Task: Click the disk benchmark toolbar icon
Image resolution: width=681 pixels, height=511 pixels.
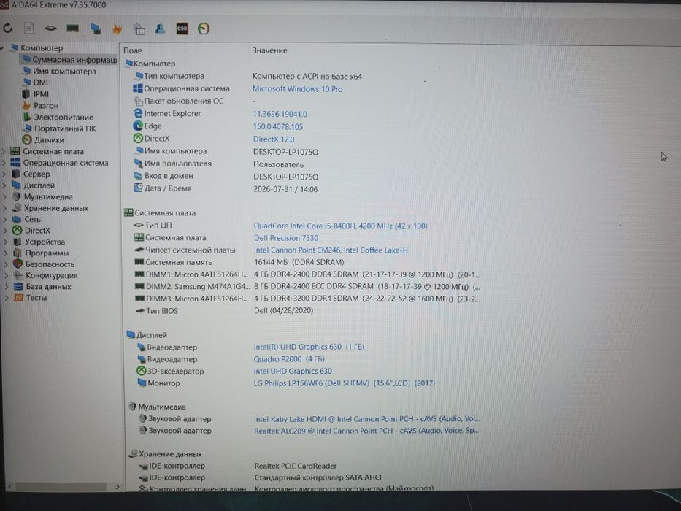Action: (x=50, y=28)
